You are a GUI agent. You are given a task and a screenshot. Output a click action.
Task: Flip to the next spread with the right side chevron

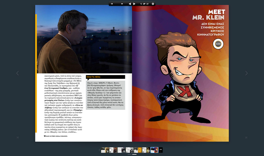246,73
